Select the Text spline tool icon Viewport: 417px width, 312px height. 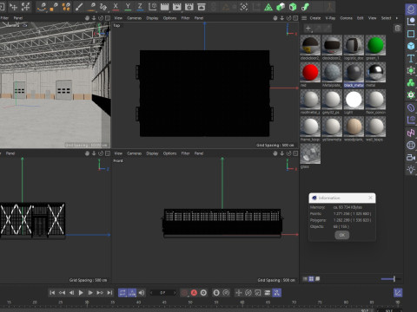tap(411, 59)
